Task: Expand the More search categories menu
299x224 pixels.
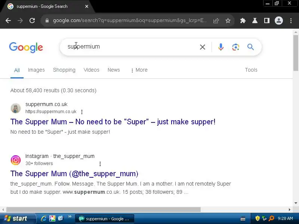Action: point(139,70)
